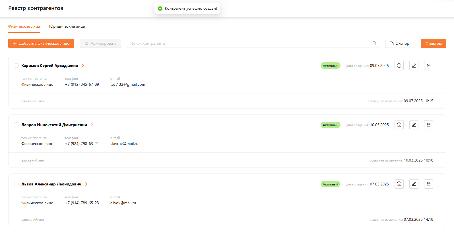This screenshot has height=239, width=454.
Task: Open details chevron for Лавров Иннокентий Дмитриевич
Action: pos(92,125)
